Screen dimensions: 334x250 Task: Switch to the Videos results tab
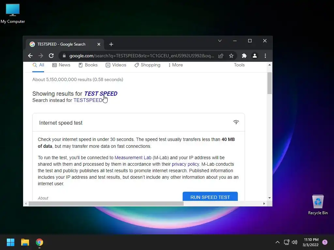116,65
